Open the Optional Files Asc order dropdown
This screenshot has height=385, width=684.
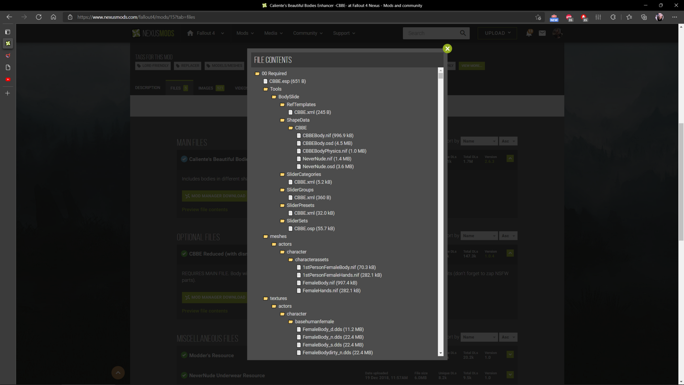508,236
